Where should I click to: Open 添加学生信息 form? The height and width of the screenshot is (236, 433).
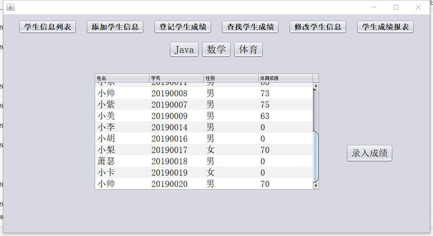click(x=115, y=27)
